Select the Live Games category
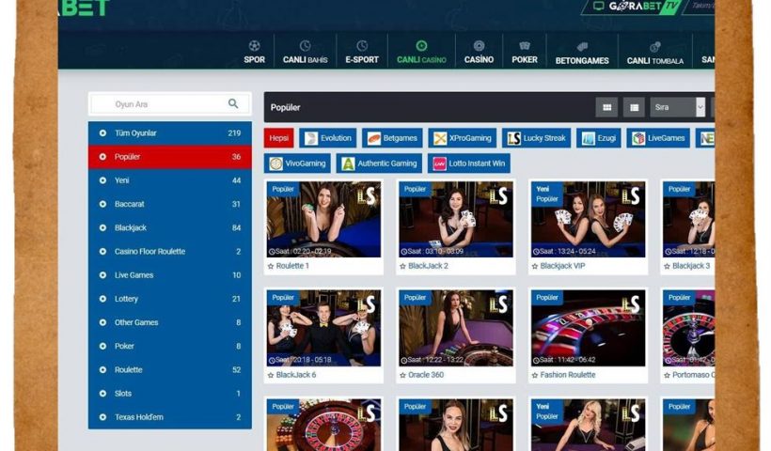 pos(170,275)
